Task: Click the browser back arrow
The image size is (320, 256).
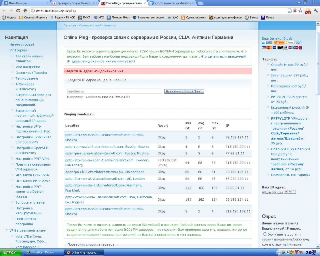Action: tap(4, 10)
